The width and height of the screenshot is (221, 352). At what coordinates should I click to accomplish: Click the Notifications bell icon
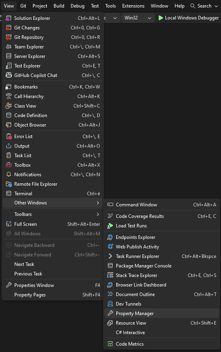click(x=8, y=175)
